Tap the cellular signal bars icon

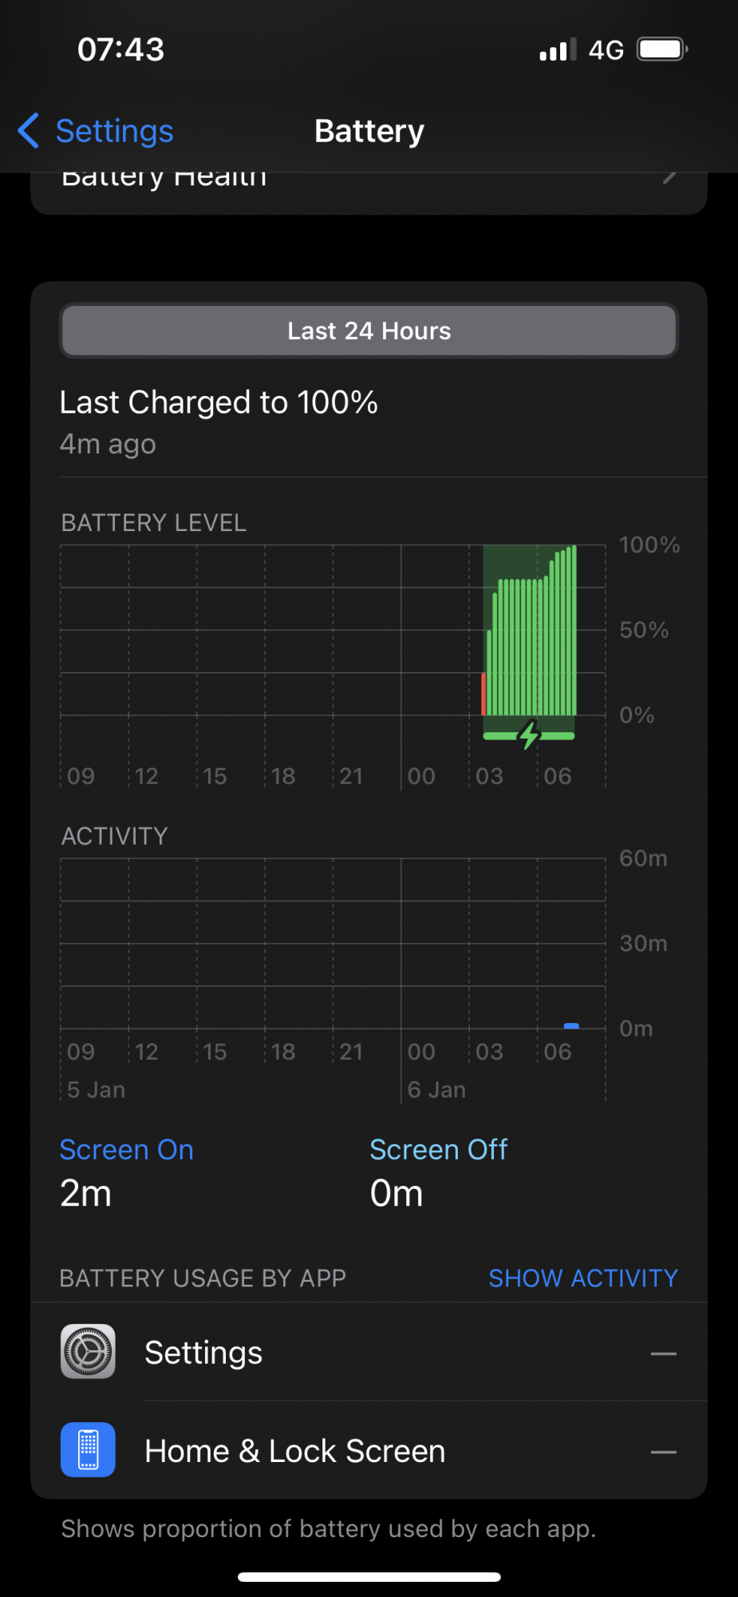tap(558, 50)
